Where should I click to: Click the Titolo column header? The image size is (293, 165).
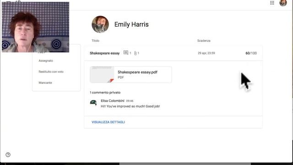click(96, 41)
